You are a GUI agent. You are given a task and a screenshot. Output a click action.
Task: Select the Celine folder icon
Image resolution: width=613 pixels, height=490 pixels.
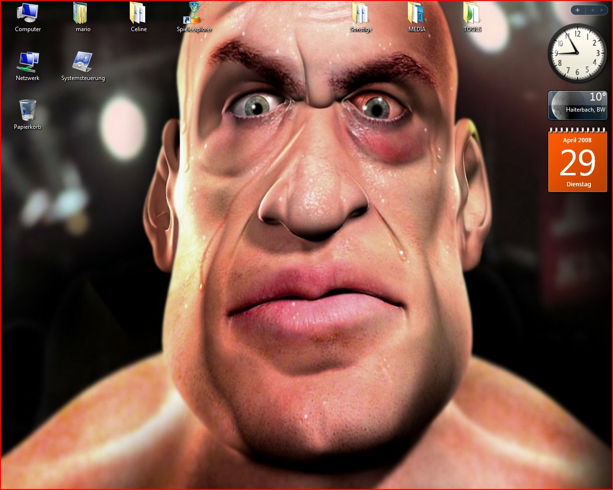(x=138, y=14)
